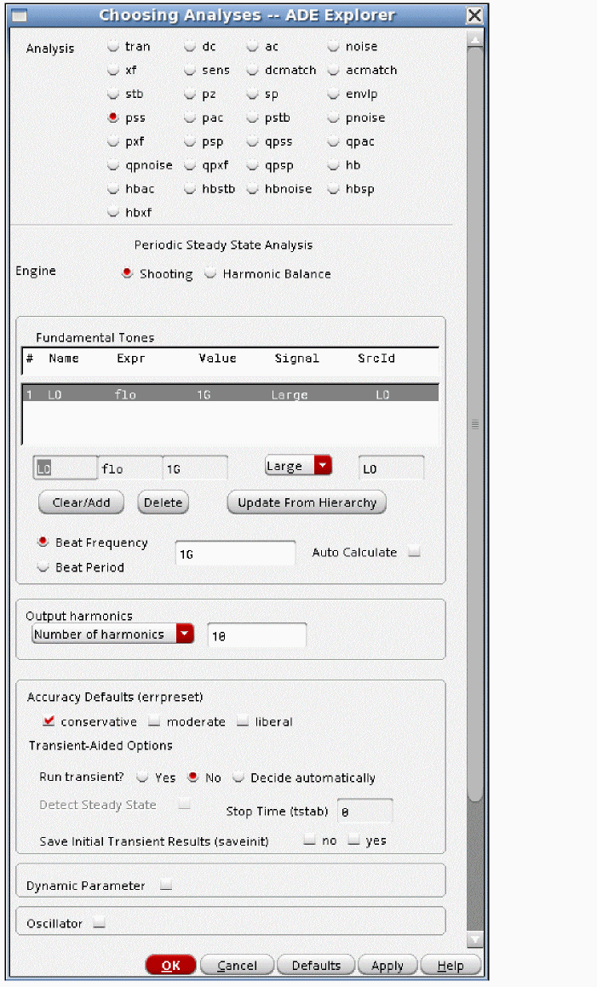Select the dc analysis option
Screen dimensions: 597x987
point(190,46)
